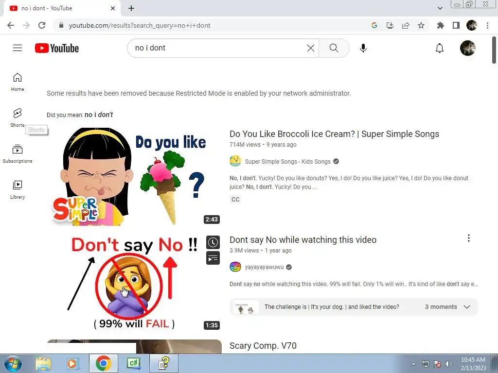Click suggested query 'no i don't'
498x373 pixels.
pyautogui.click(x=98, y=115)
